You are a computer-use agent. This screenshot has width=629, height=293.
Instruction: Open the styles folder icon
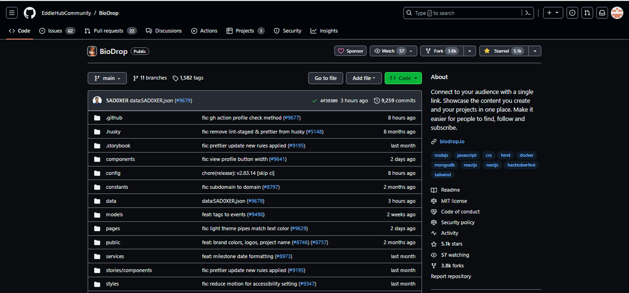[97, 284]
